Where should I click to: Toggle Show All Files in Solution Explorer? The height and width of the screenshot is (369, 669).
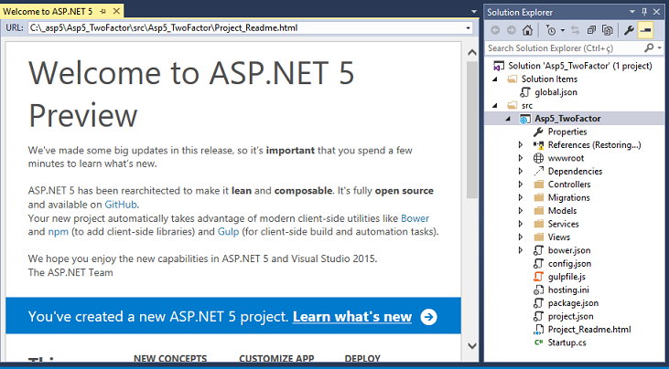tap(607, 30)
